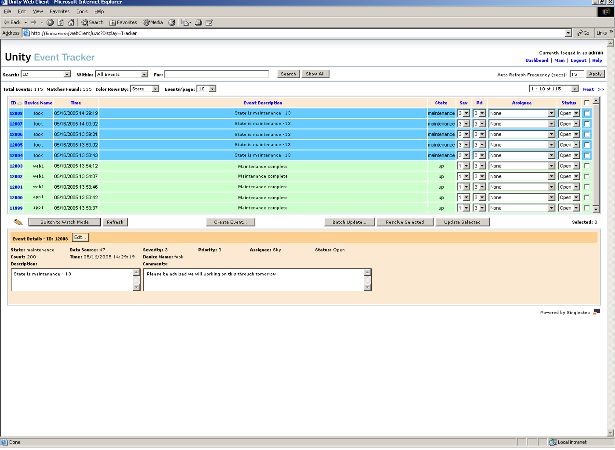Open the Favorites menu in menu bar
The width and height of the screenshot is (615, 450).
[x=59, y=12]
